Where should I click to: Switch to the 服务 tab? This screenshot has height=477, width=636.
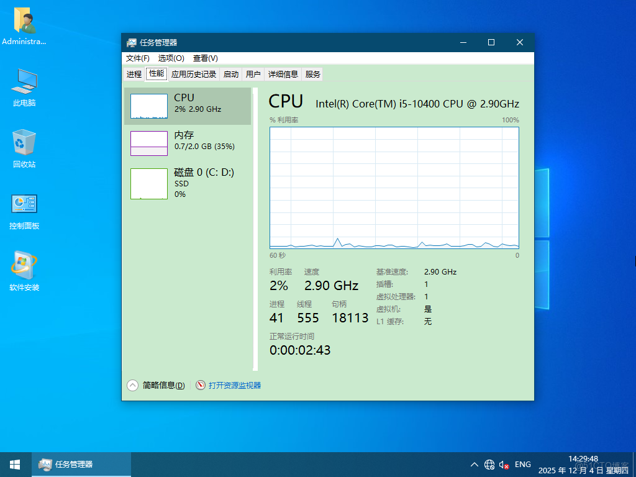312,74
